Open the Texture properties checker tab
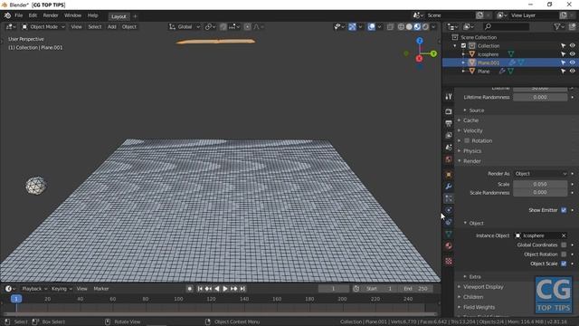 click(x=449, y=262)
